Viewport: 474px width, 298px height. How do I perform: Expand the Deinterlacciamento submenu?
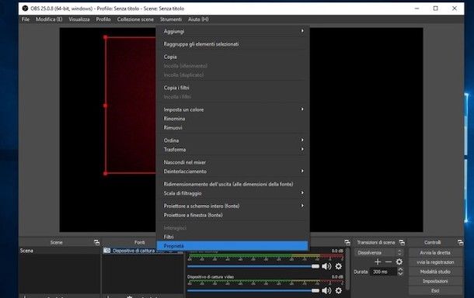point(233,172)
